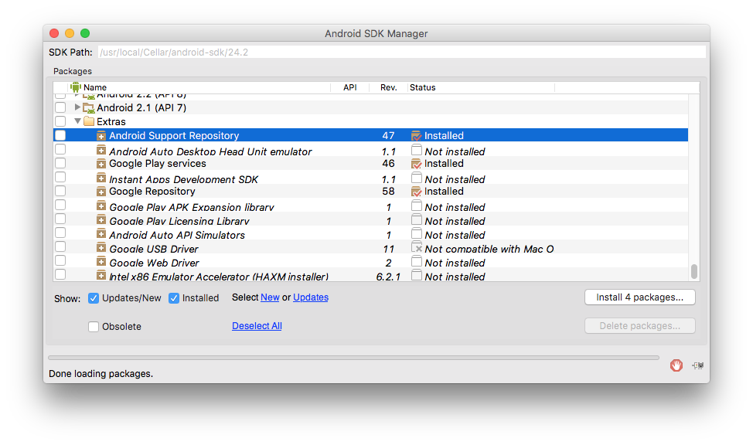Click the Packages menu label
The height and width of the screenshot is (445, 753).
pos(72,71)
